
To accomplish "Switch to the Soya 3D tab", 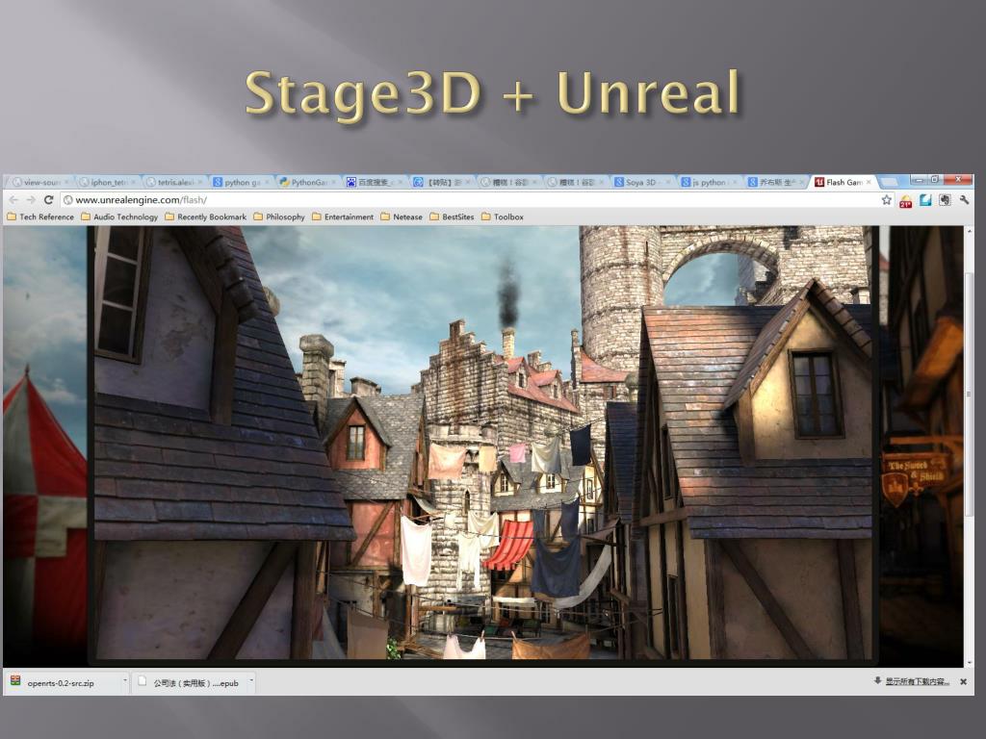I will (640, 182).
